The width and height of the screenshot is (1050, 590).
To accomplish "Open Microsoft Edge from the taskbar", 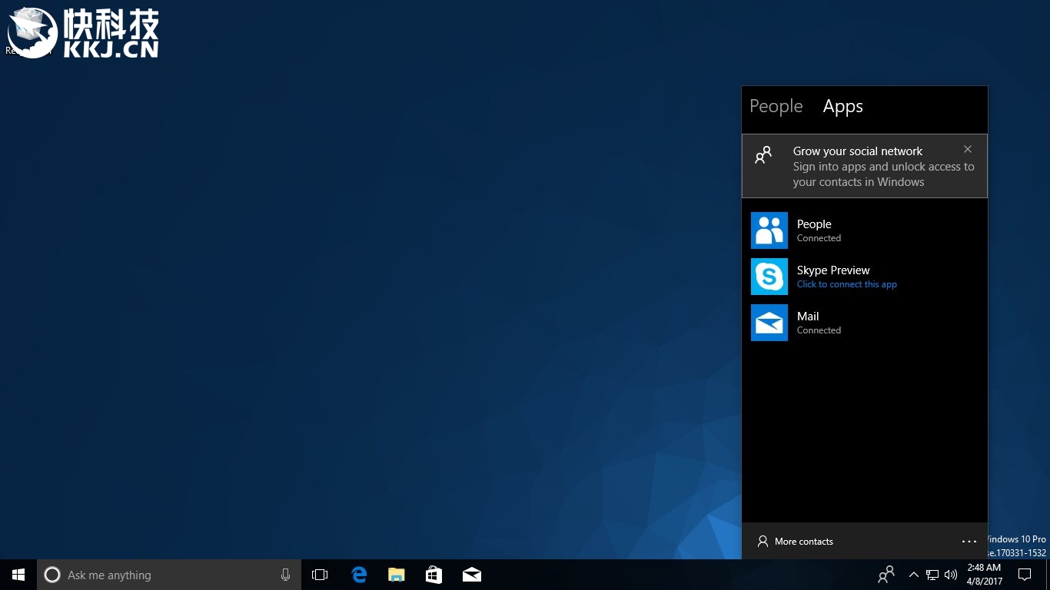I will pos(359,575).
